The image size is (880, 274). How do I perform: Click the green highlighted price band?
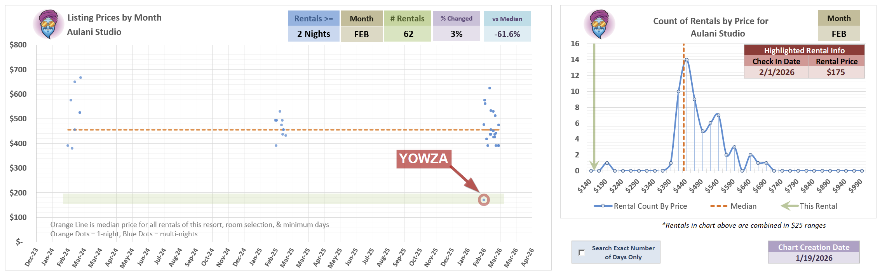pyautogui.click(x=272, y=199)
